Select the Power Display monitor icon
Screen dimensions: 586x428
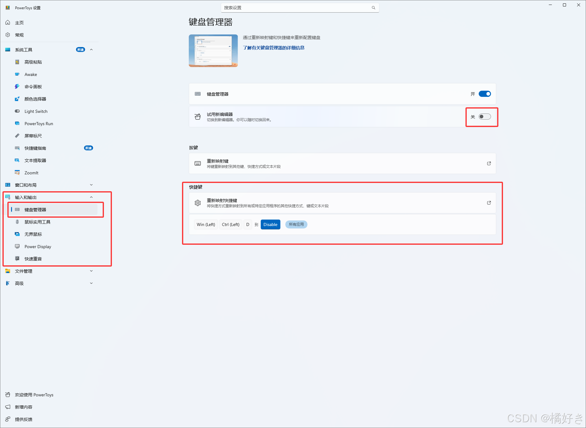pyautogui.click(x=17, y=246)
